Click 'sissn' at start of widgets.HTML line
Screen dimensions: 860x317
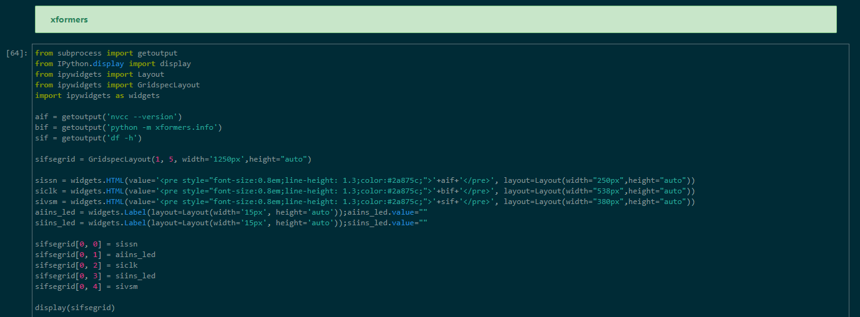tap(46, 180)
